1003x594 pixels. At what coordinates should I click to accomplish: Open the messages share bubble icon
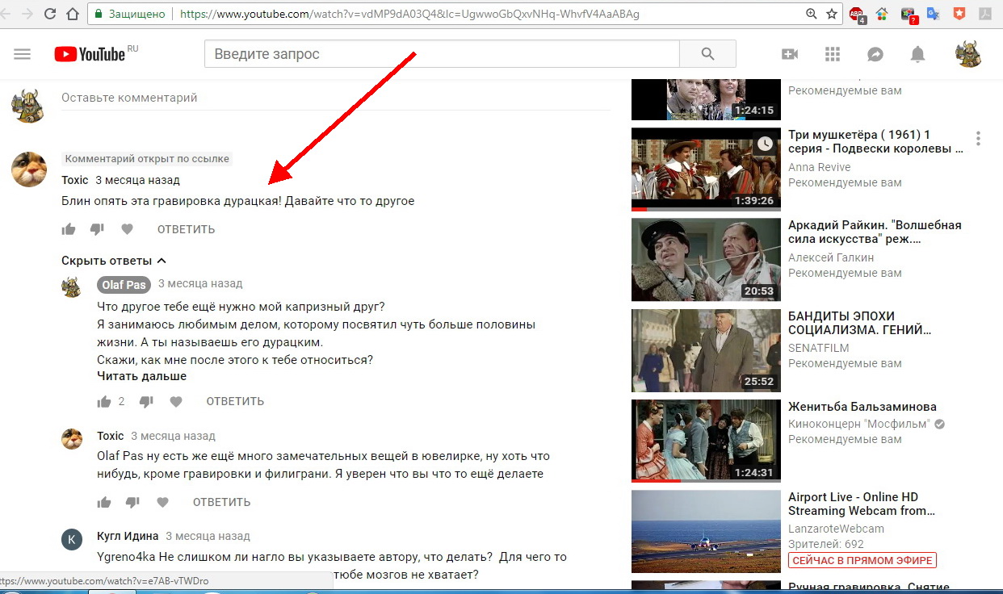[875, 54]
